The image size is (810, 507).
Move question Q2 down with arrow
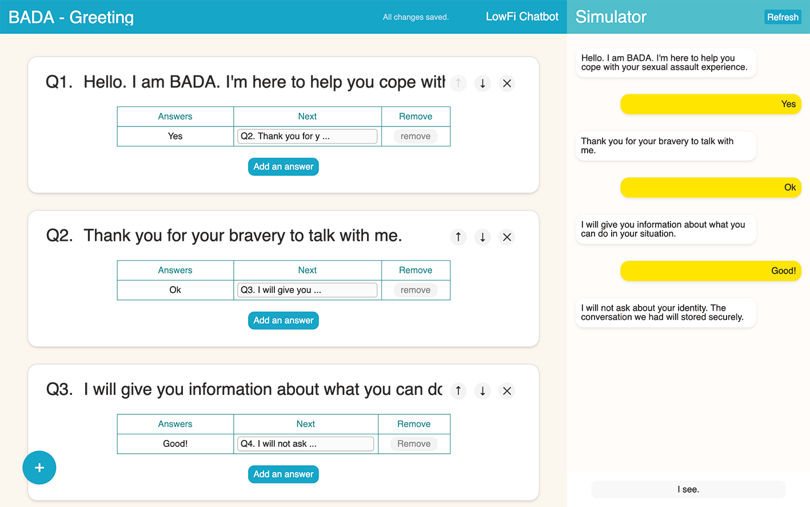pos(482,237)
